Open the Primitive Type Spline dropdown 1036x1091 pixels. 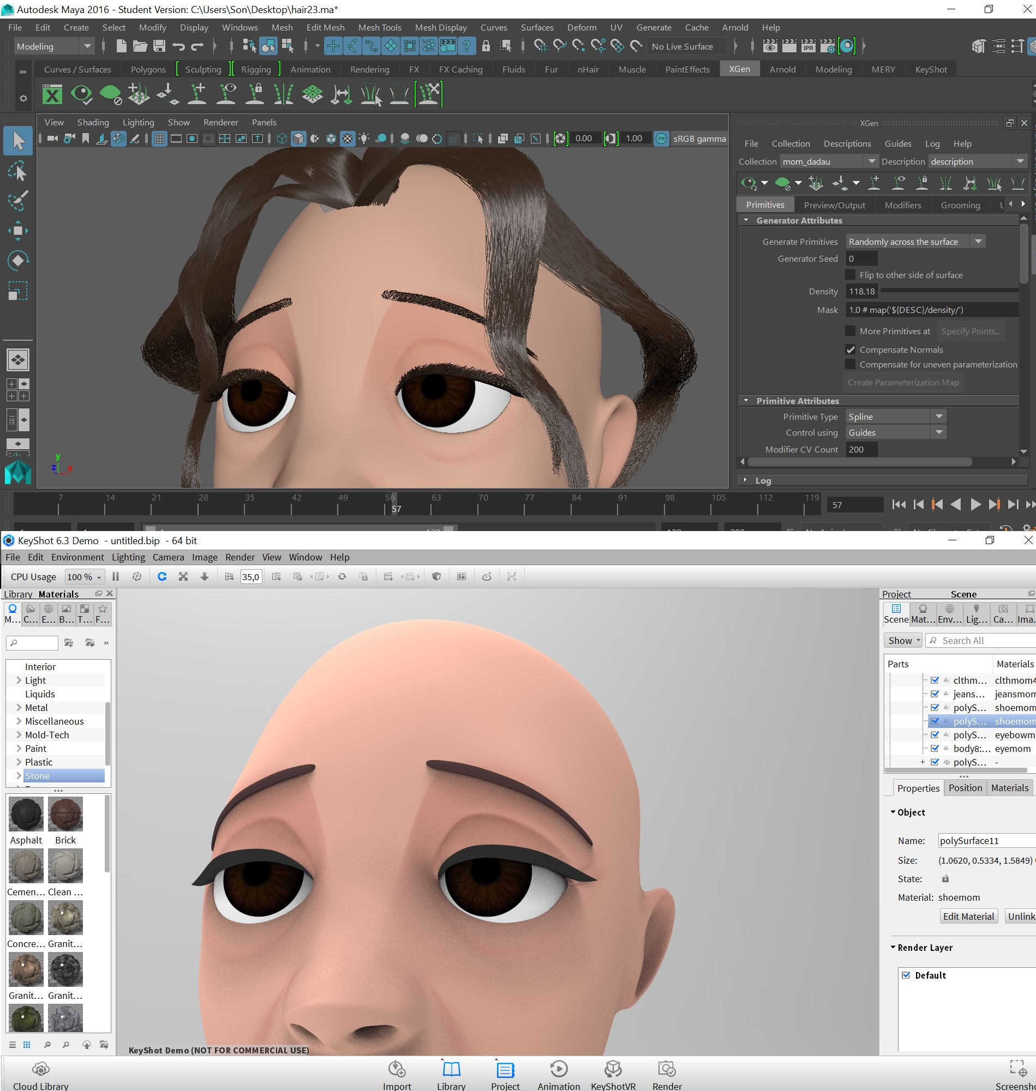coord(939,416)
